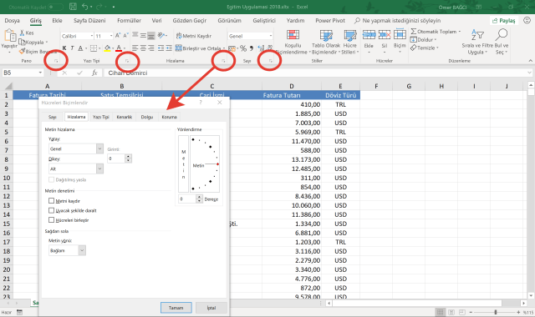Toggle Underline (A) formatting

coord(80,48)
